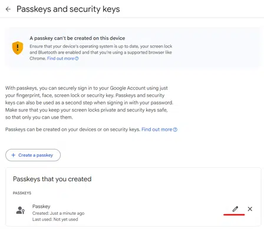This screenshot has height=229, width=264.
Task: Open 'Find out more' link in warning banner
Action: pos(61,58)
